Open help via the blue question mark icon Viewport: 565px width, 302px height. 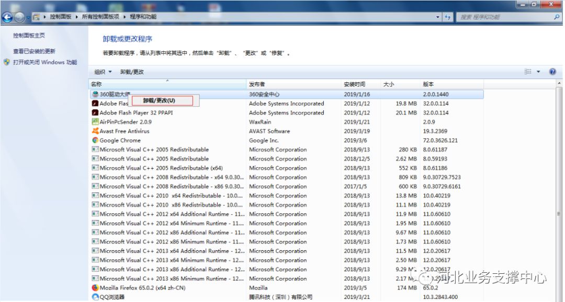click(x=552, y=72)
